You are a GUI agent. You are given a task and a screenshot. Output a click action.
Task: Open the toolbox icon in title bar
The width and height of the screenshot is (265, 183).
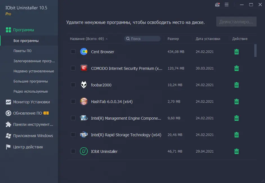217,5
